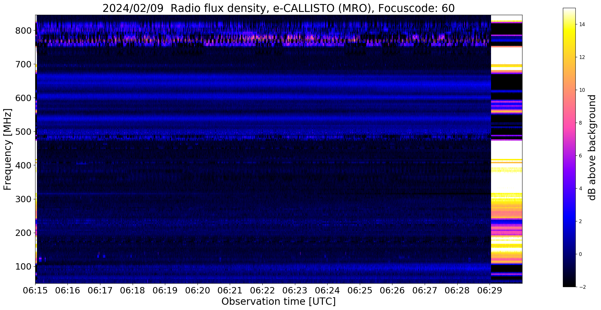The image size is (601, 310).
Task: Click the 'dB above background' colorbar label
Action: tap(592, 148)
